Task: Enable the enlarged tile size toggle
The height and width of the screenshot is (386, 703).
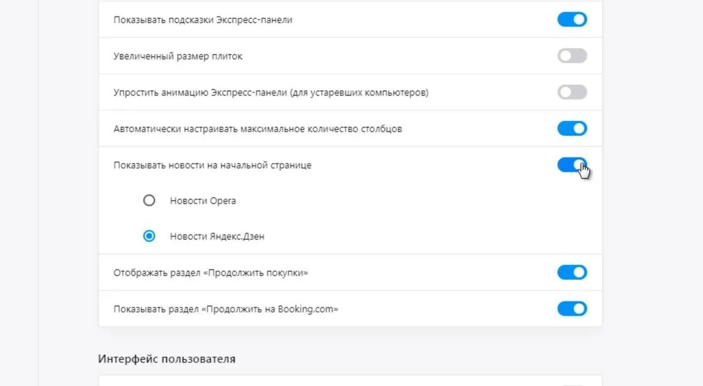Action: pos(572,56)
